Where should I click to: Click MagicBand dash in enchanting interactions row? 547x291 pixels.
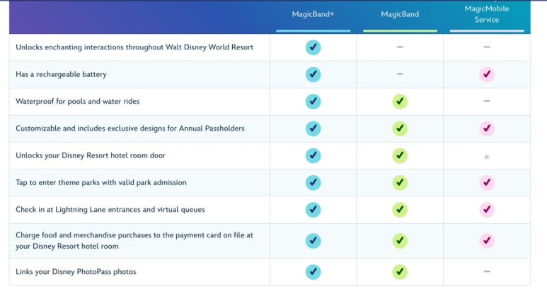(x=400, y=47)
